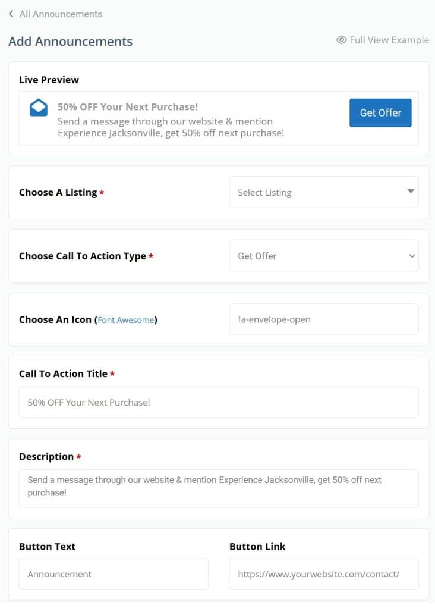
Task: Click into the Description text area
Action: 219,489
